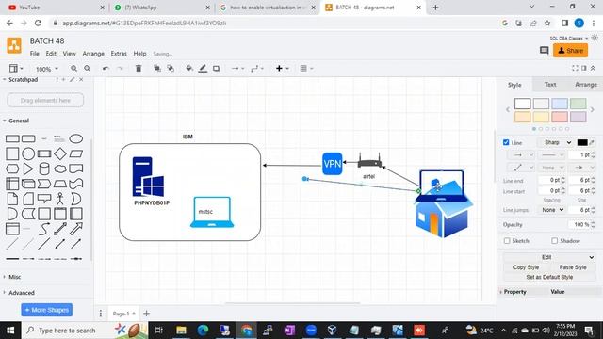Toggle the shadow toolbar icon
This screenshot has width=603, height=339.
(216, 69)
